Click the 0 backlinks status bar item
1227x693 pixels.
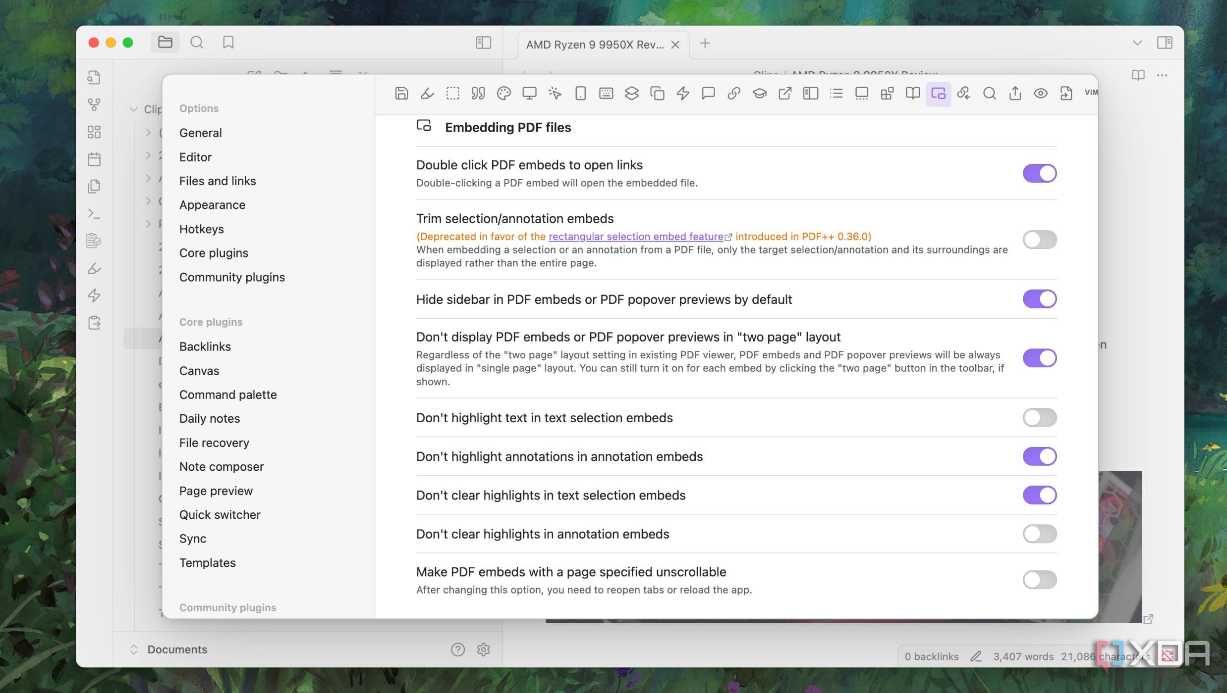pyautogui.click(x=931, y=657)
